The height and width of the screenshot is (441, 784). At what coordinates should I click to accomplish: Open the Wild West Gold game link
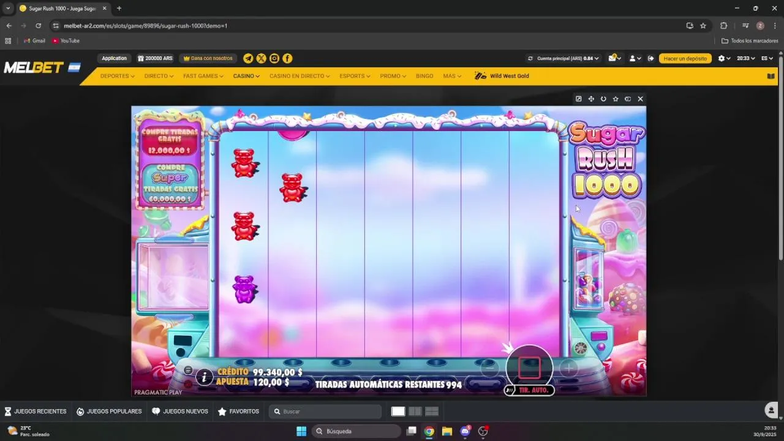point(502,76)
